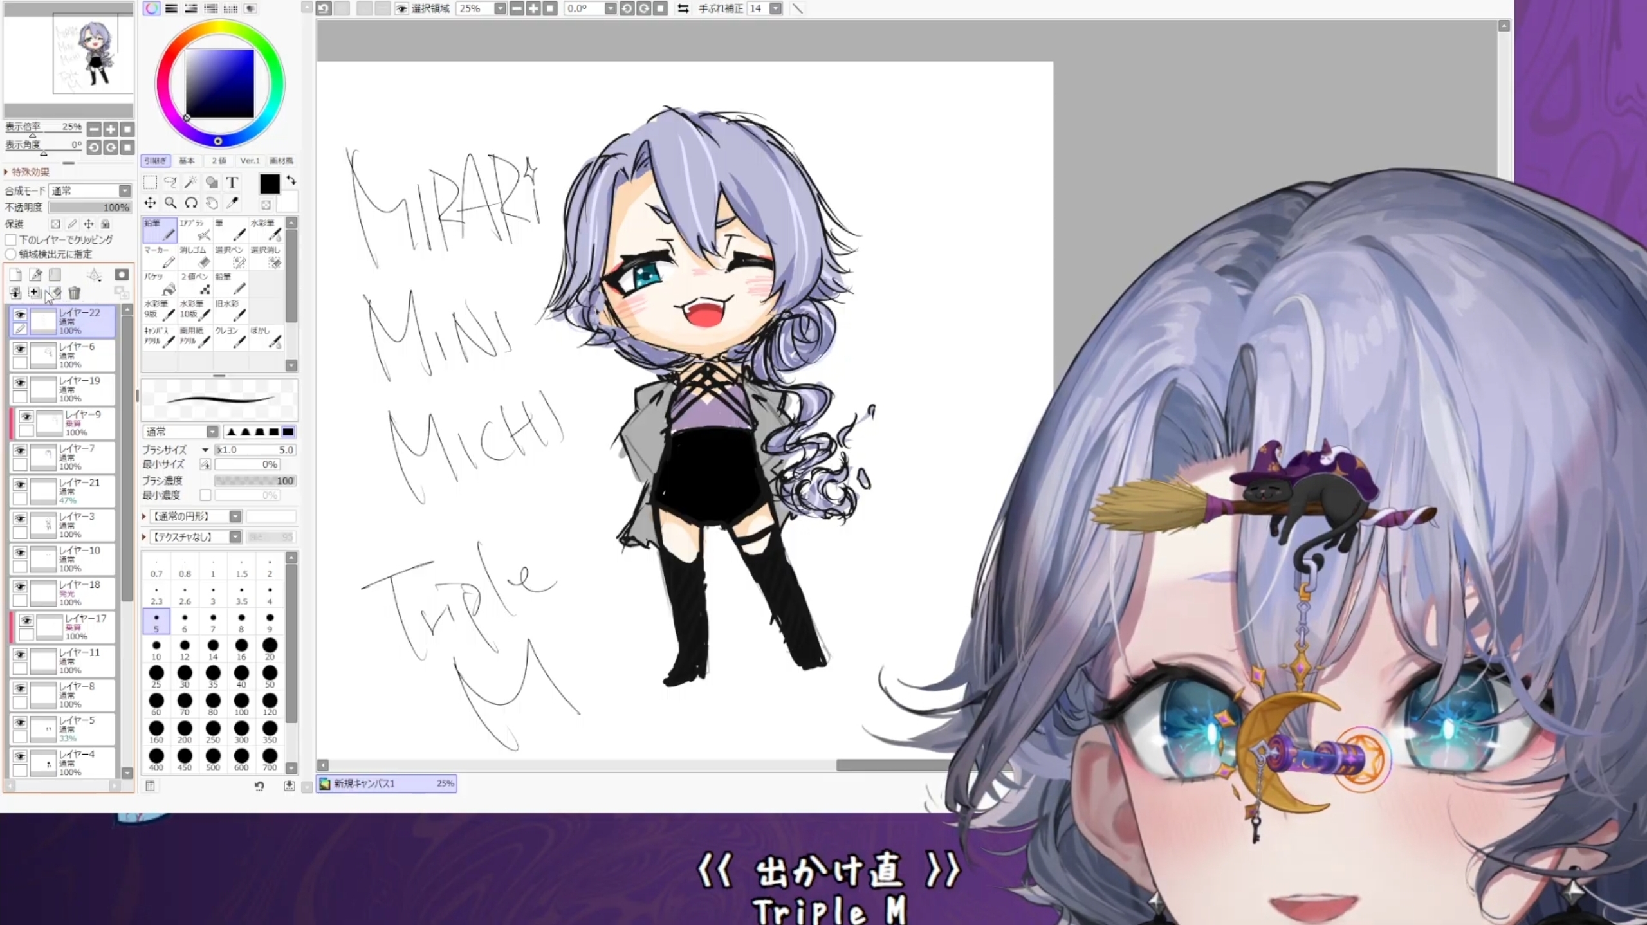Select the エアブラシ airbrush tool

tap(196, 230)
